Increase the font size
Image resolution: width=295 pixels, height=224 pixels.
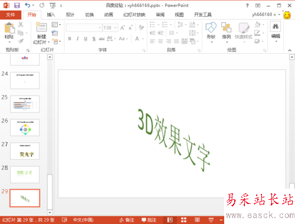coord(122,28)
